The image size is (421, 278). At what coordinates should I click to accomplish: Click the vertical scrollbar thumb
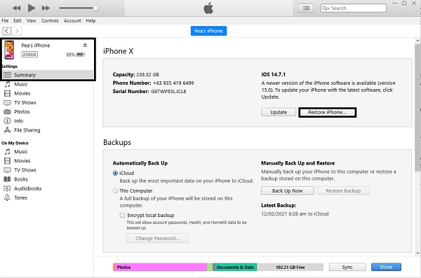pyautogui.click(x=417, y=108)
